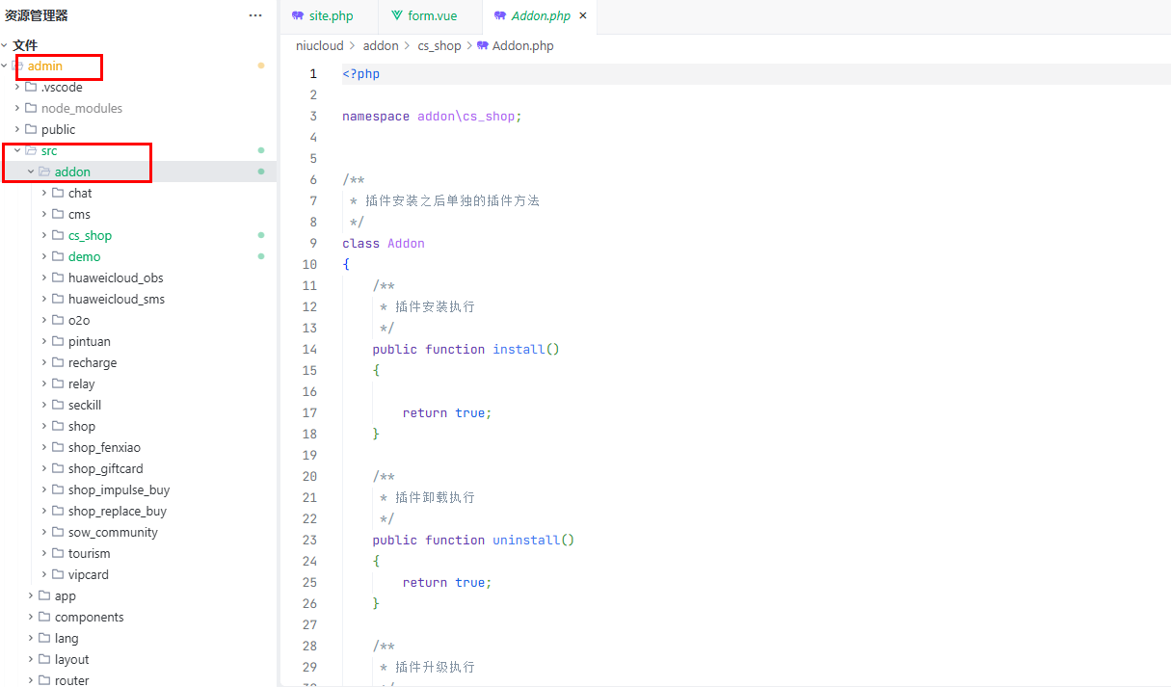
Task: Switch to the site.php tab
Action: click(331, 16)
